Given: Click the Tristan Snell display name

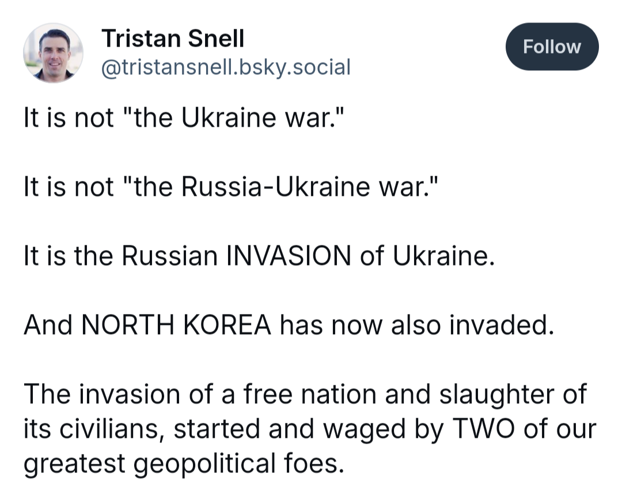Looking at the screenshot, I should click(173, 39).
